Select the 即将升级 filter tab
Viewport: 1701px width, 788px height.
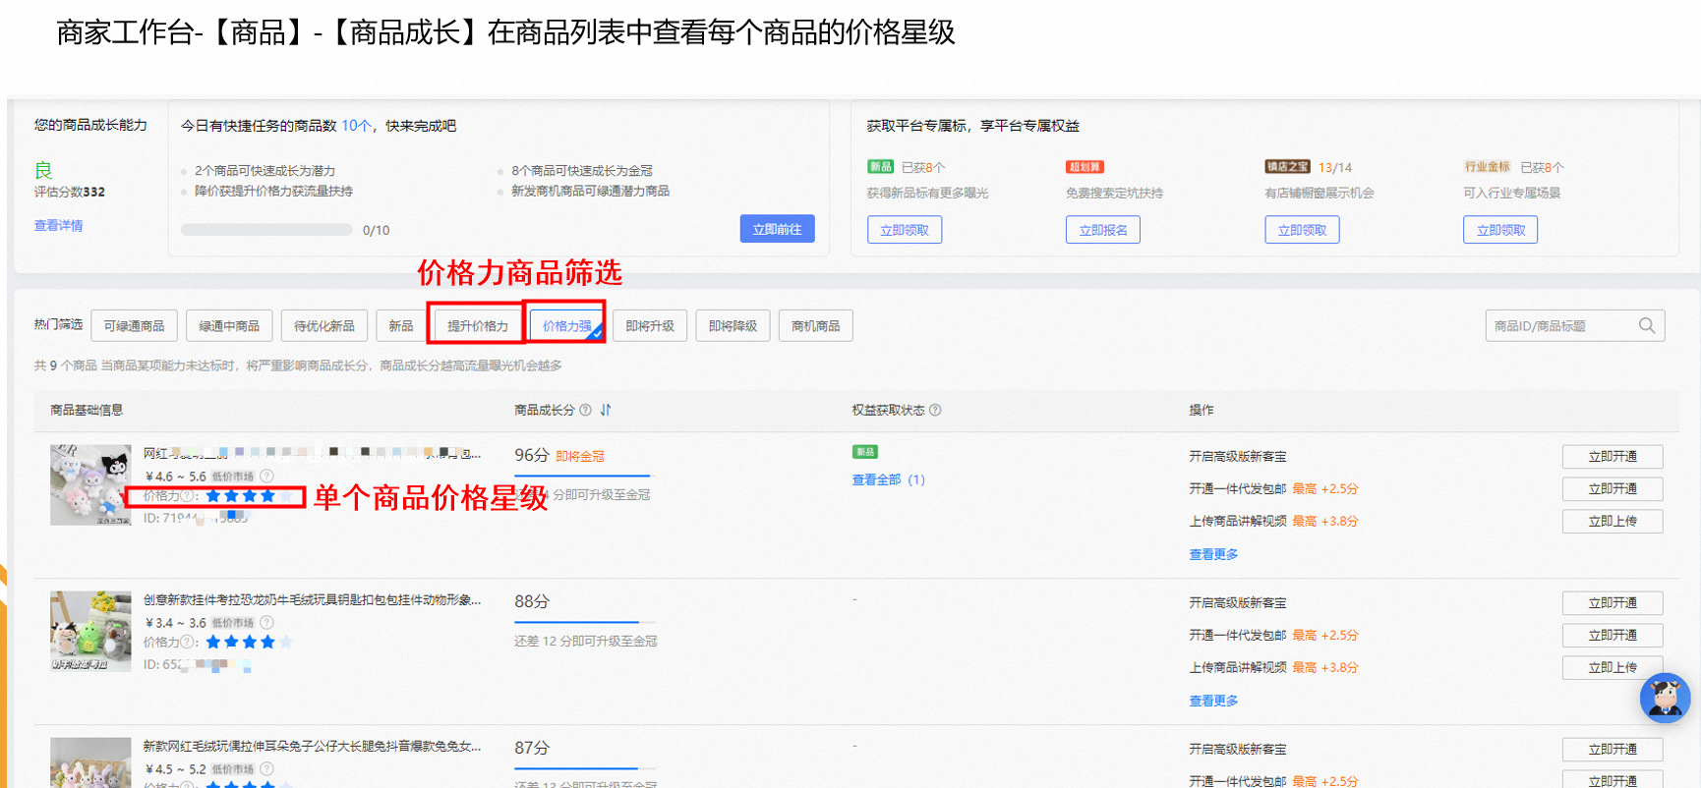pyautogui.click(x=650, y=325)
